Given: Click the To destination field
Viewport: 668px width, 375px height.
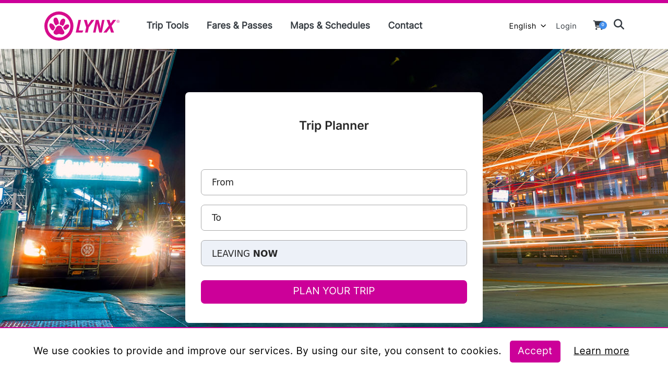Looking at the screenshot, I should tap(333, 218).
